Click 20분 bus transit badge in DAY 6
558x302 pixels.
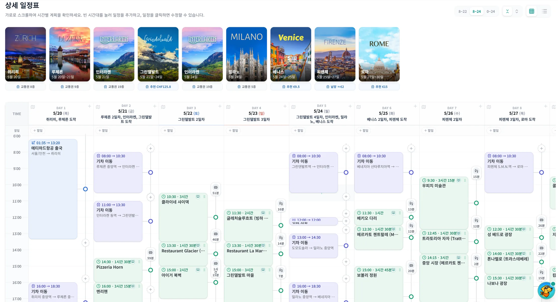[x=411, y=268]
